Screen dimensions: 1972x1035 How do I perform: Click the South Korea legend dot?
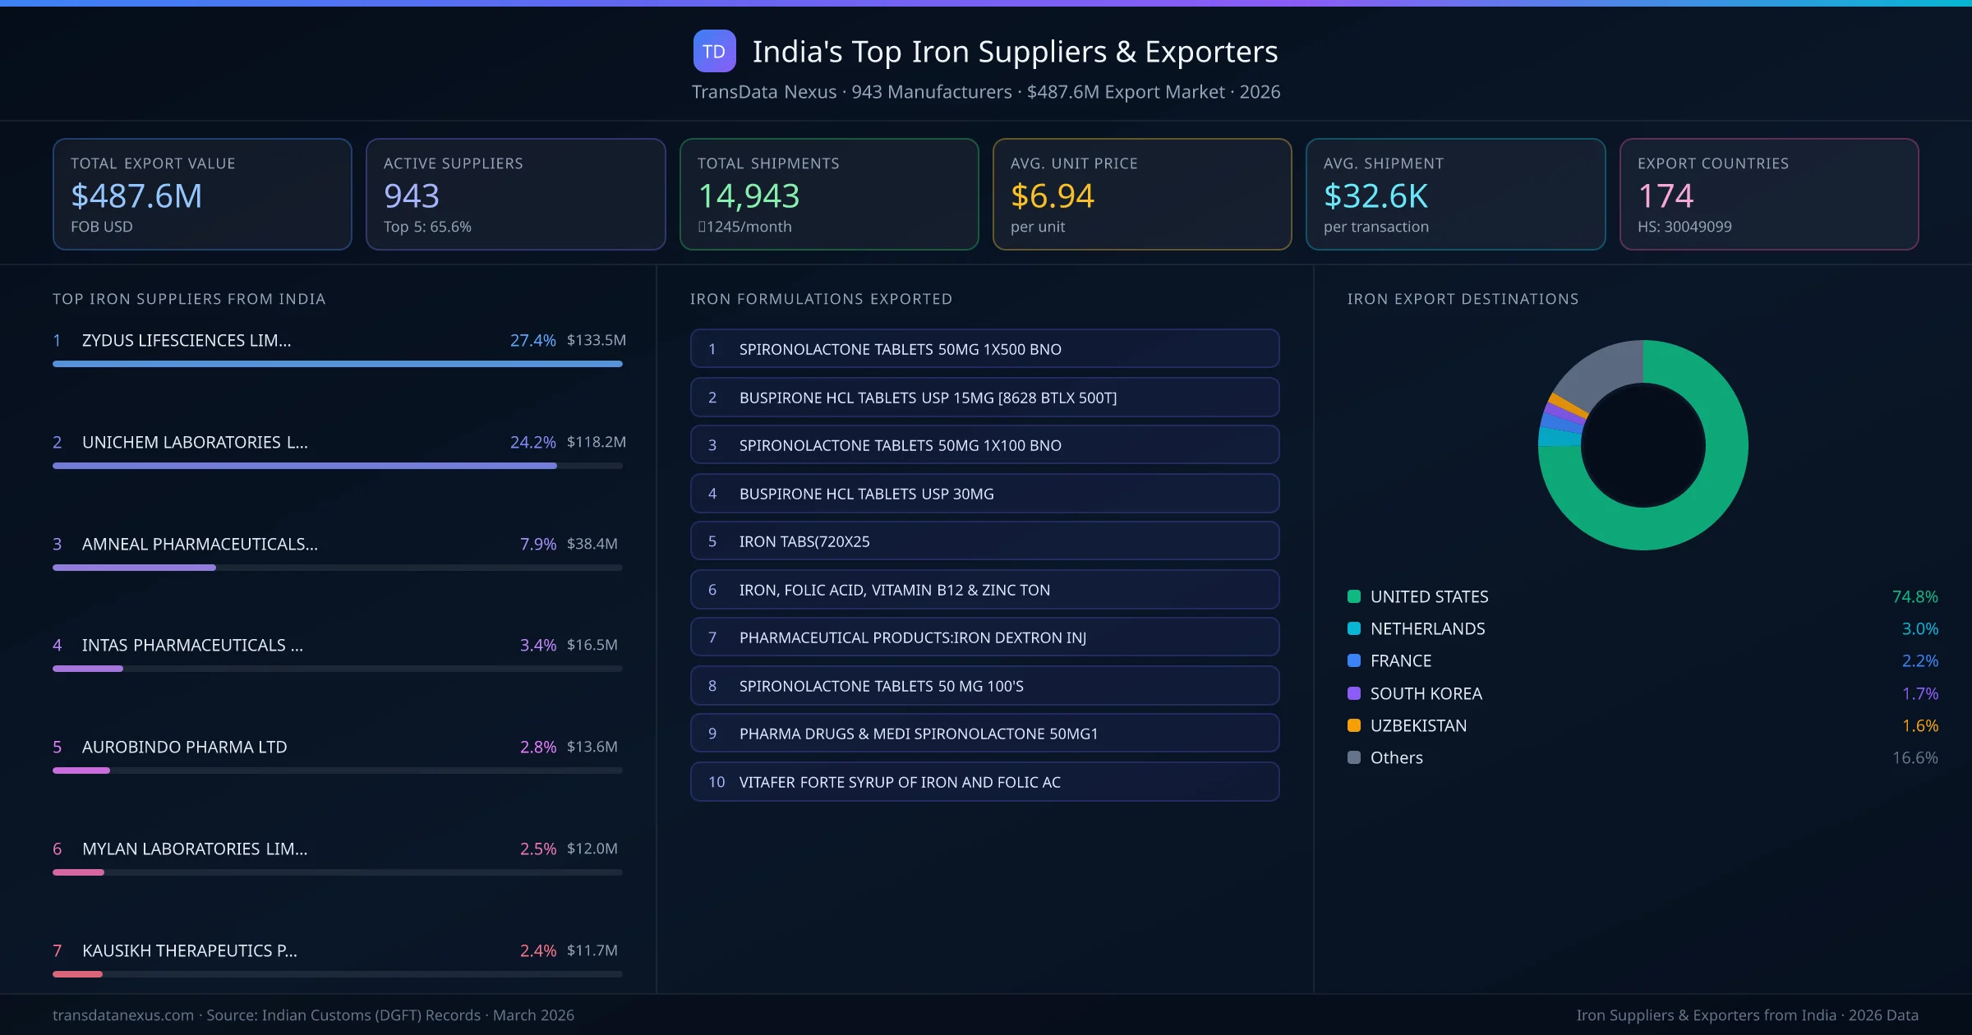click(1352, 693)
